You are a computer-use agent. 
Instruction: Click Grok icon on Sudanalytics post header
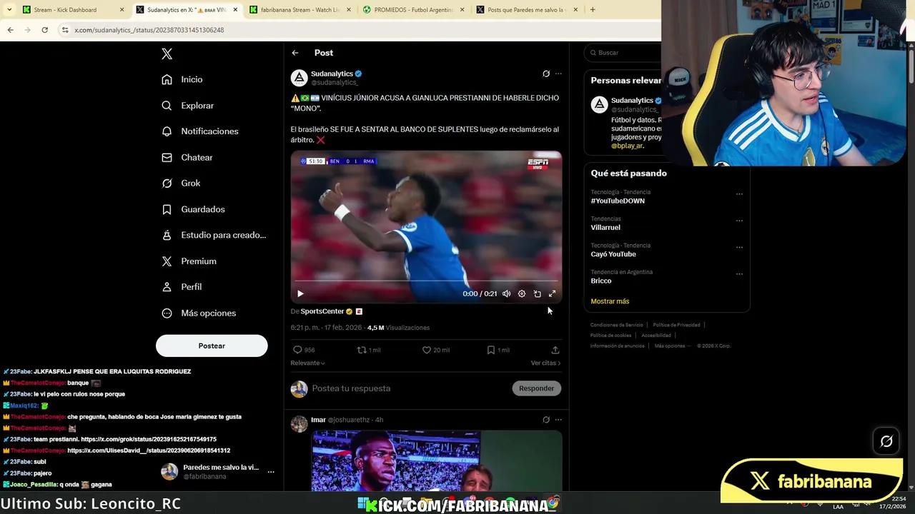[546, 74]
